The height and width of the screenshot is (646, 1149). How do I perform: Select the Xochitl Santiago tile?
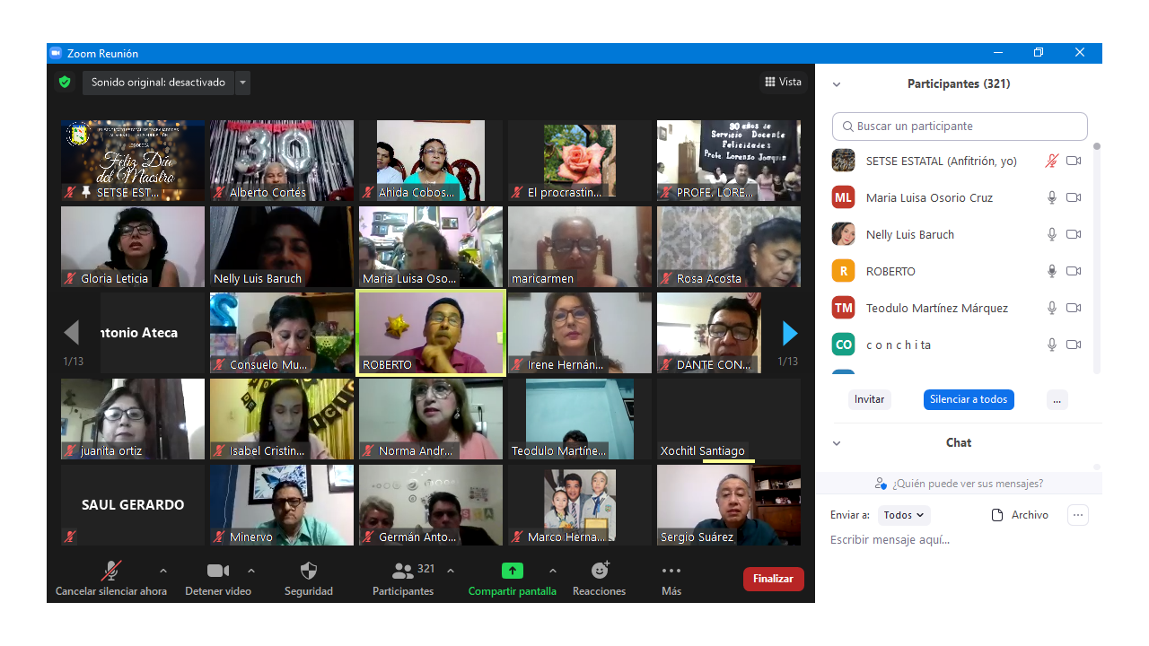(x=729, y=419)
